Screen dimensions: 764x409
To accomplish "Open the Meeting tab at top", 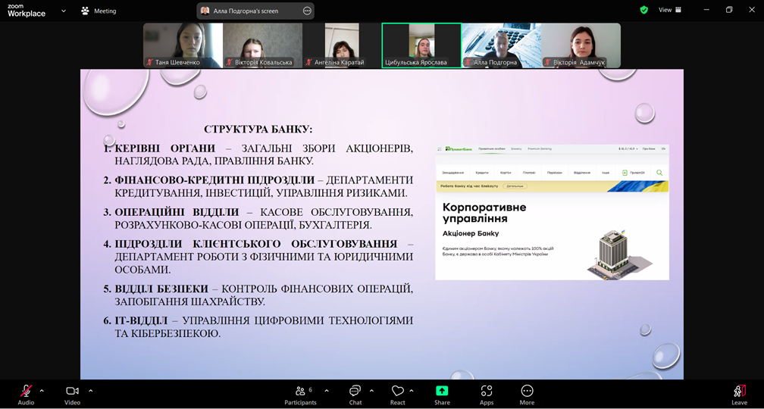I will 99,11.
